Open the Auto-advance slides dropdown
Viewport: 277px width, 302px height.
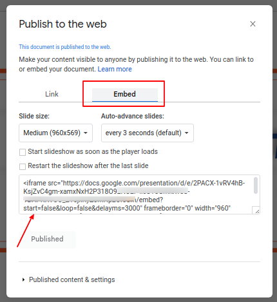click(148, 133)
